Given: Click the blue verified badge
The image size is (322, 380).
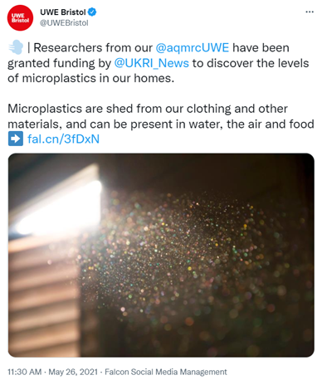Looking at the screenshot, I should (92, 12).
